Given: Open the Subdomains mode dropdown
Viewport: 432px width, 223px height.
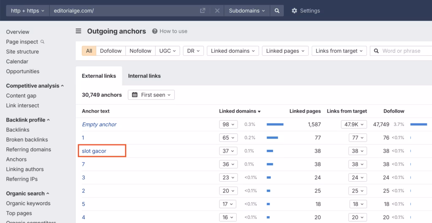Looking at the screenshot, I should 247,11.
